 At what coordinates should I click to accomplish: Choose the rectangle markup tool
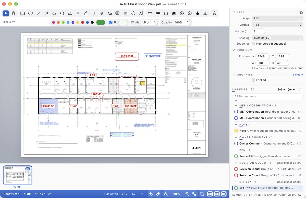[22, 13]
